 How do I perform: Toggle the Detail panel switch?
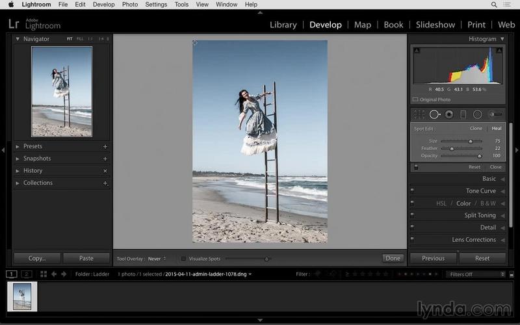coord(412,227)
